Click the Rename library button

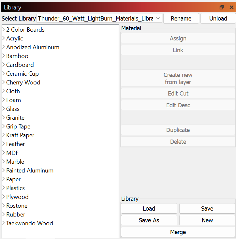click(181, 19)
